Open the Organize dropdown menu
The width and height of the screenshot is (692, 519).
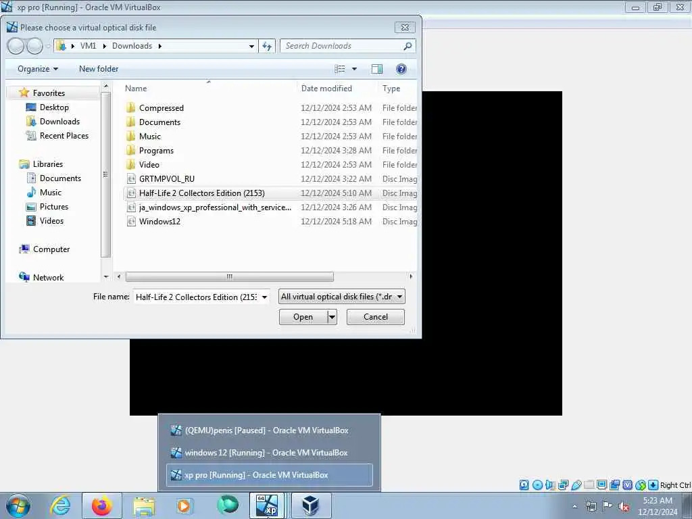tap(38, 69)
